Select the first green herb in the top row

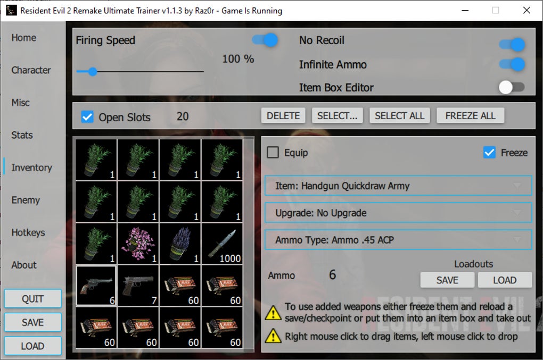(x=96, y=160)
